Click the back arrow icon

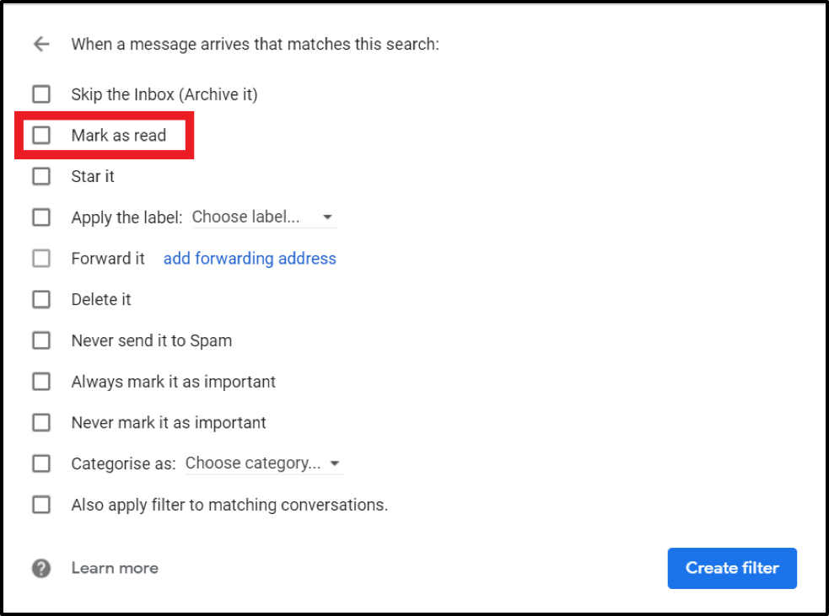click(x=41, y=45)
